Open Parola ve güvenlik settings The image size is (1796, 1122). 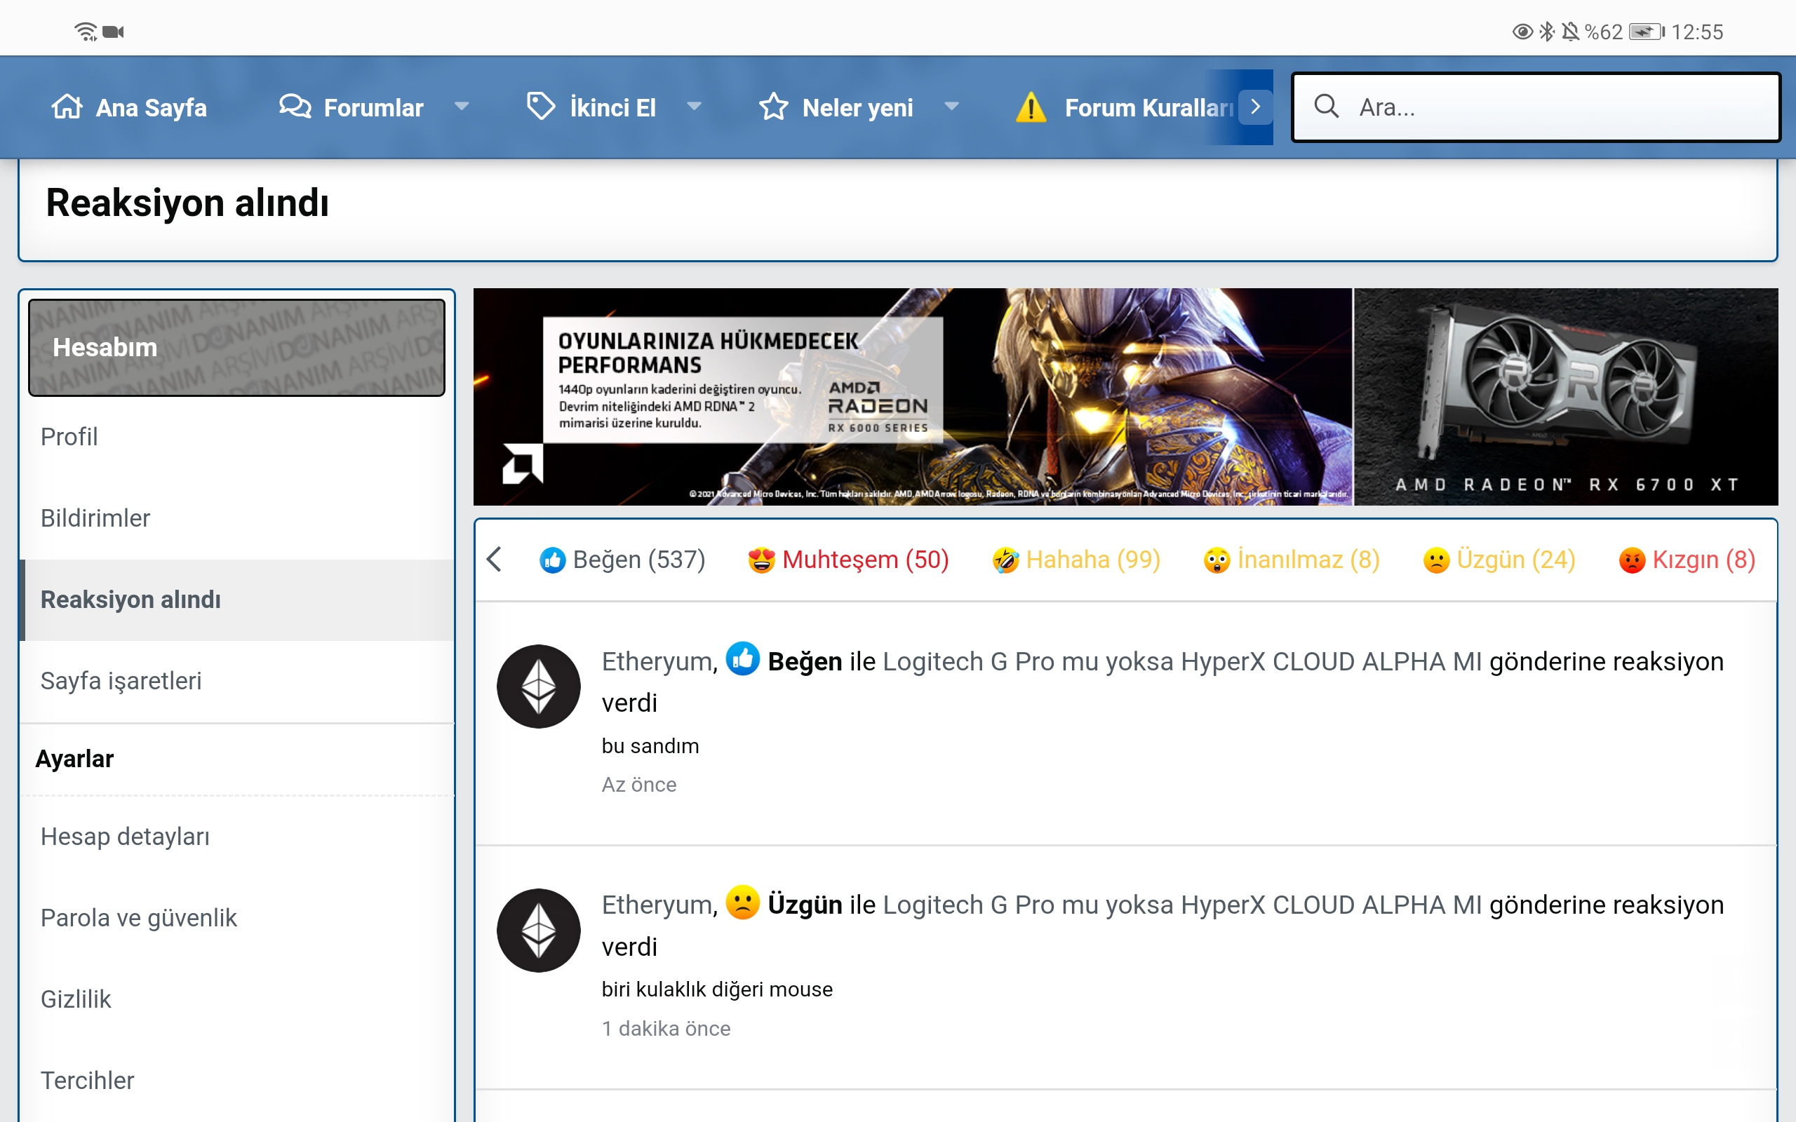[x=236, y=918]
